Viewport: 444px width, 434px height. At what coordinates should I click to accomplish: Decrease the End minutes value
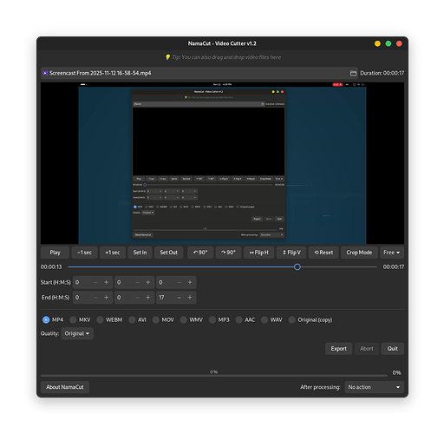tap(137, 297)
